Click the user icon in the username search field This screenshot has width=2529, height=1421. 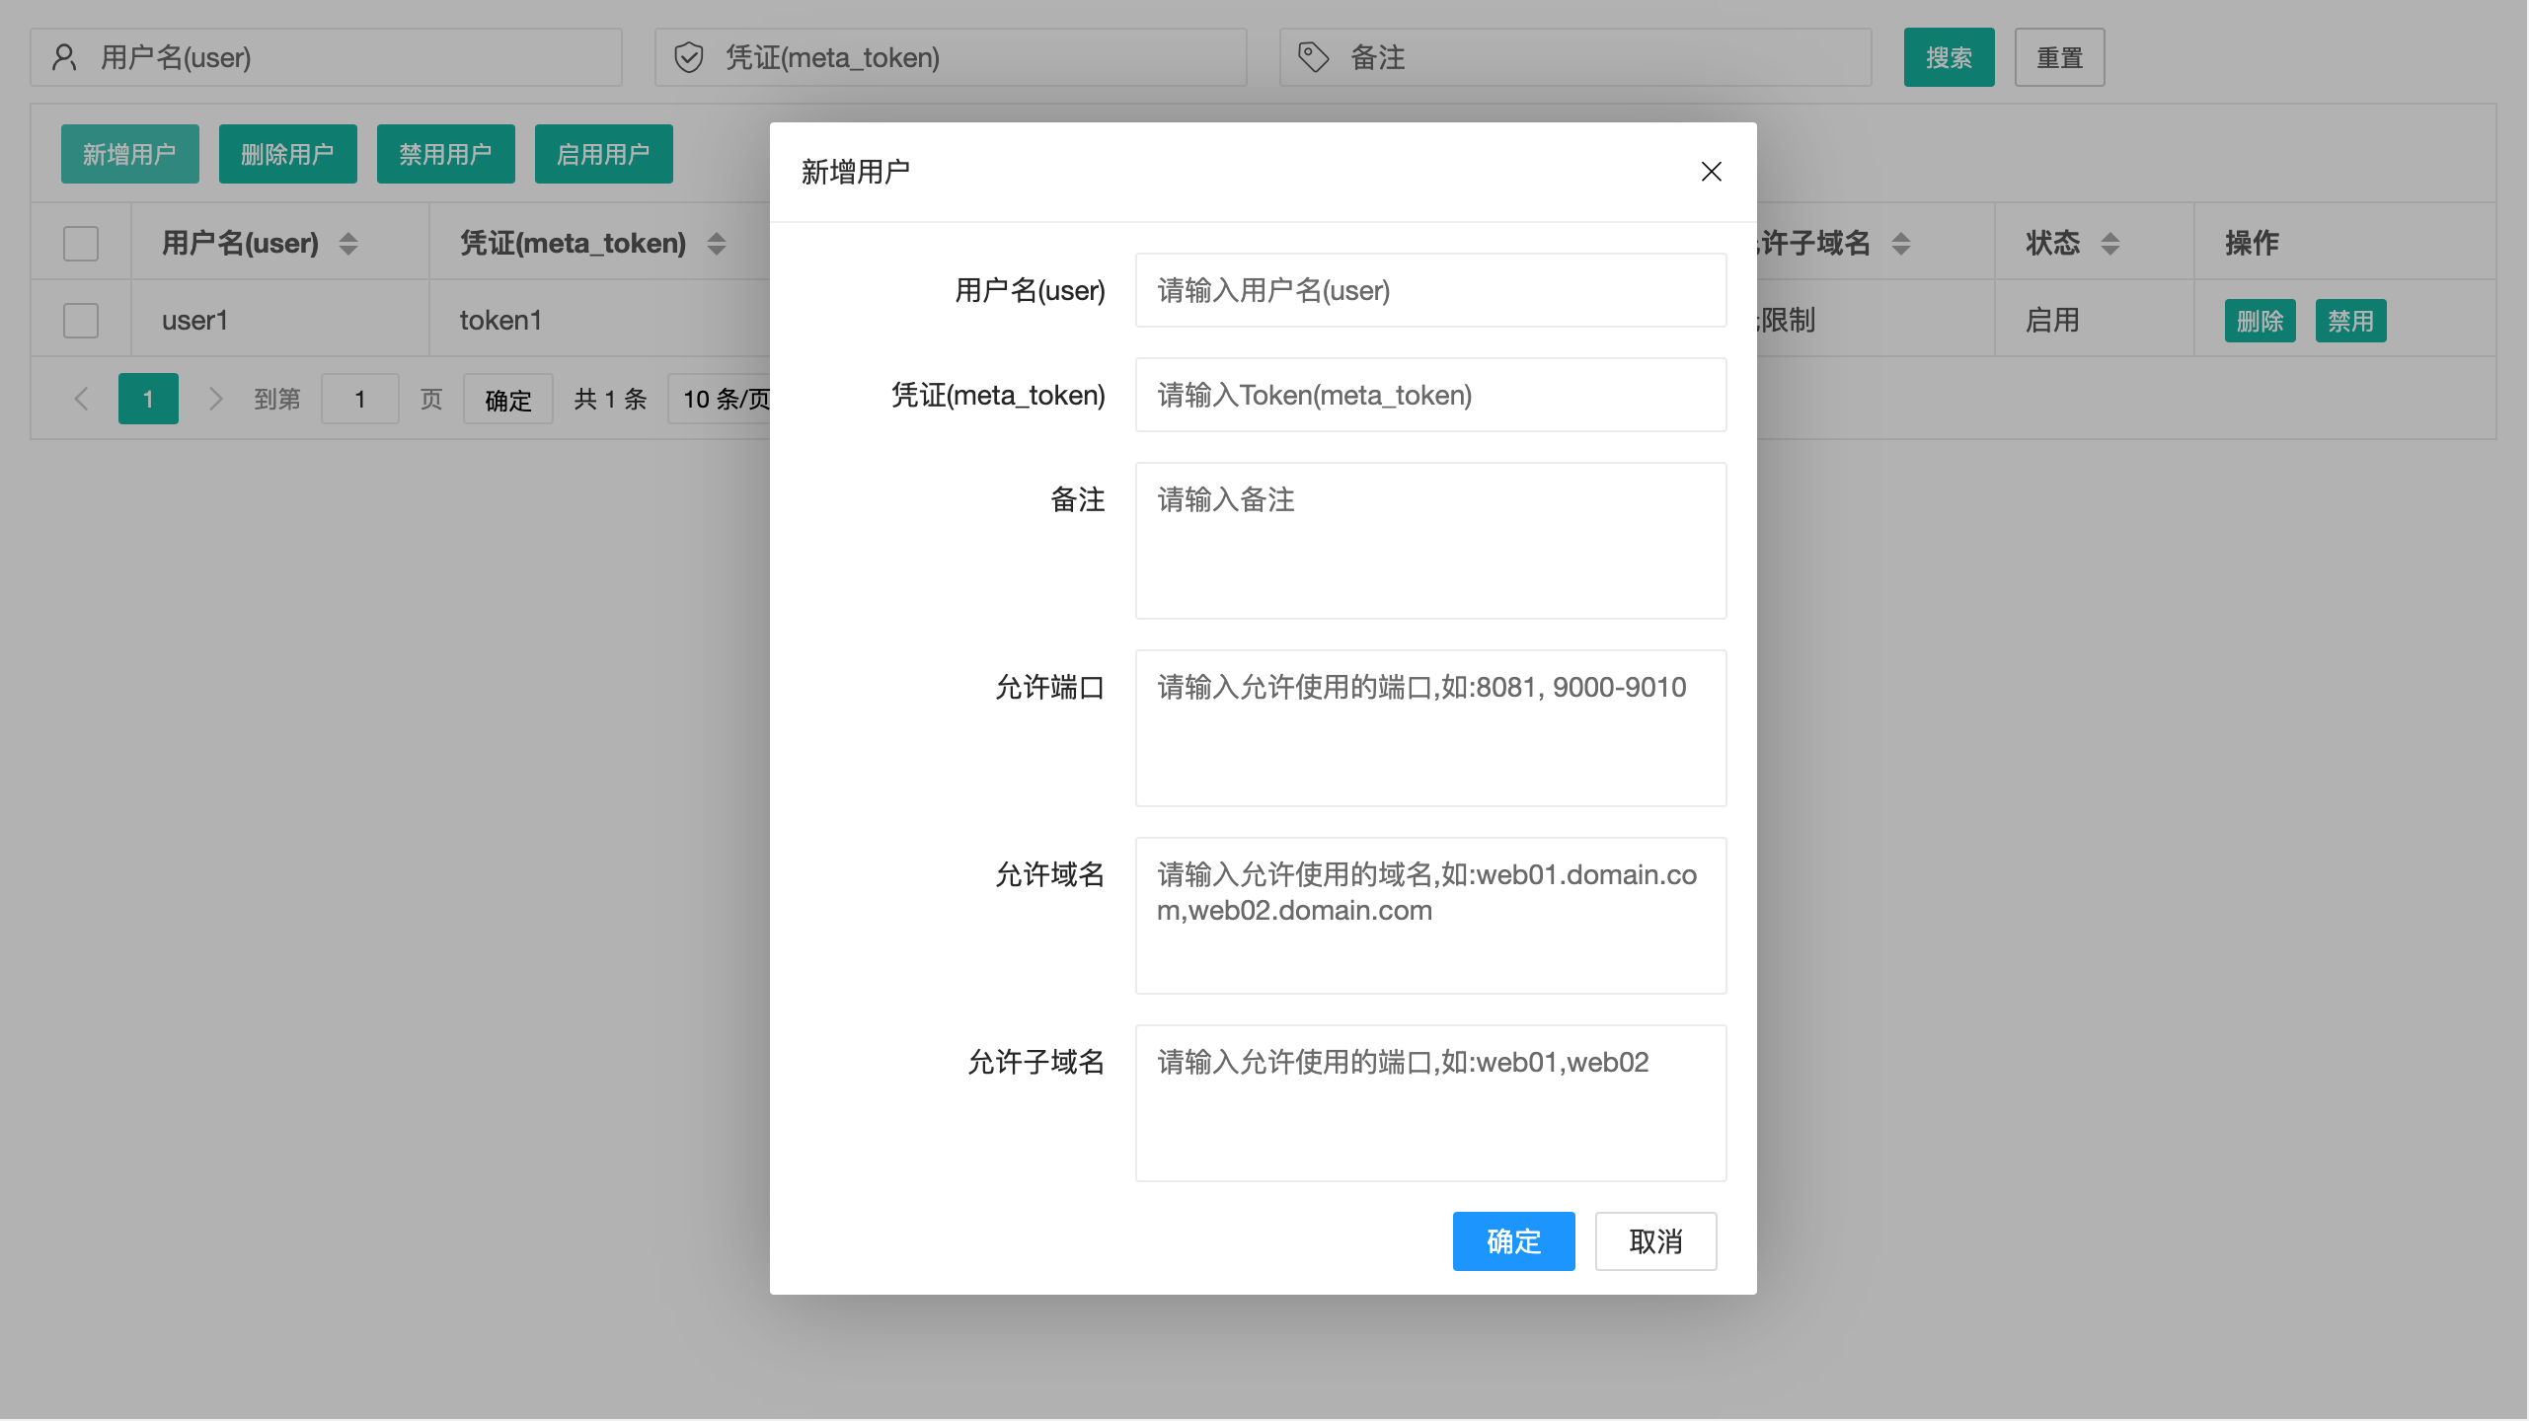(64, 57)
